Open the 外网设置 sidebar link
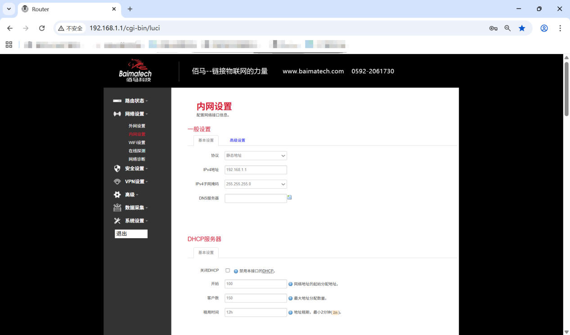 click(137, 126)
